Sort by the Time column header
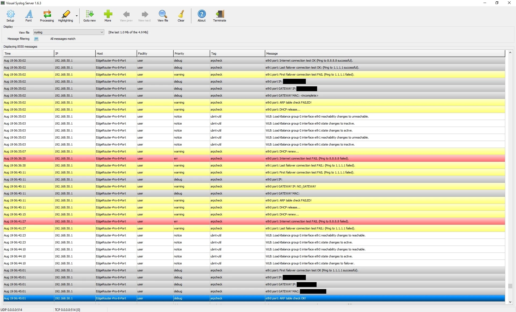This screenshot has height=312, width=516. point(28,54)
